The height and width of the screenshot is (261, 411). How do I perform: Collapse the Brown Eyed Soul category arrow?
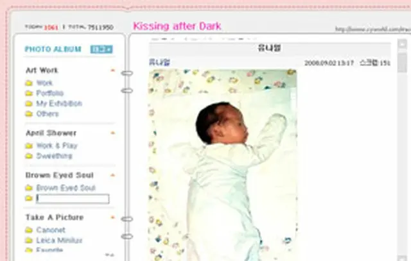click(x=113, y=175)
